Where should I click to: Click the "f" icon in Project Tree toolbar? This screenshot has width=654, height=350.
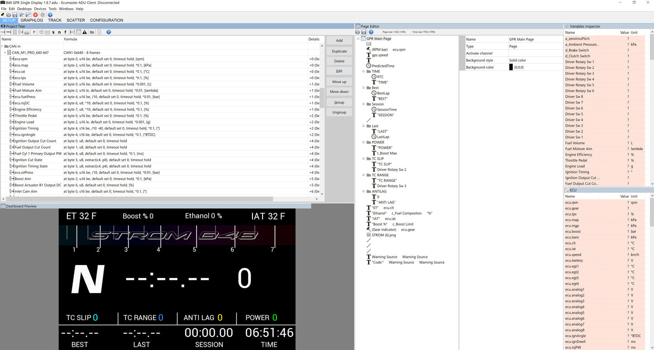pos(65,32)
